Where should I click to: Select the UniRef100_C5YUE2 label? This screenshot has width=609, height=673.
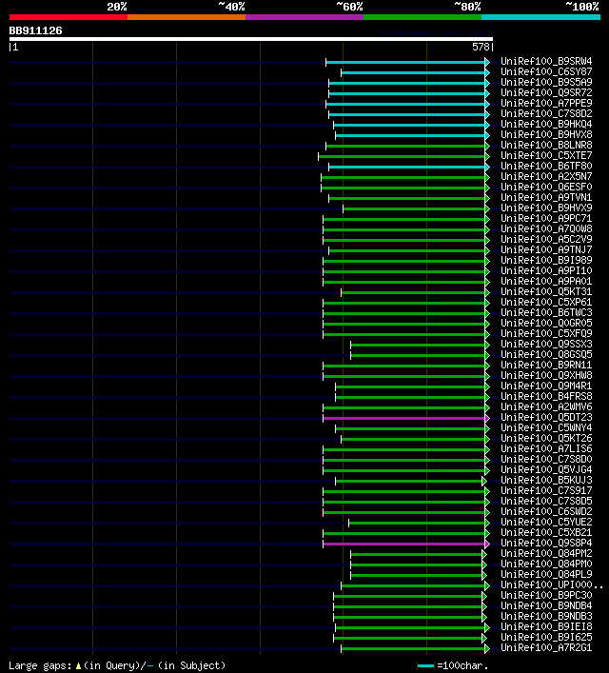pos(546,522)
